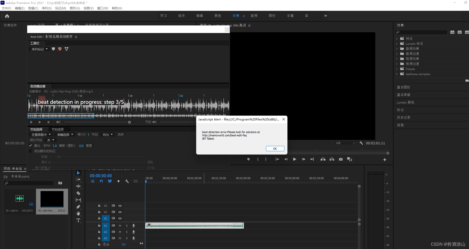Click Mark In bracket icon
The width and height of the screenshot is (469, 249).
258,159
